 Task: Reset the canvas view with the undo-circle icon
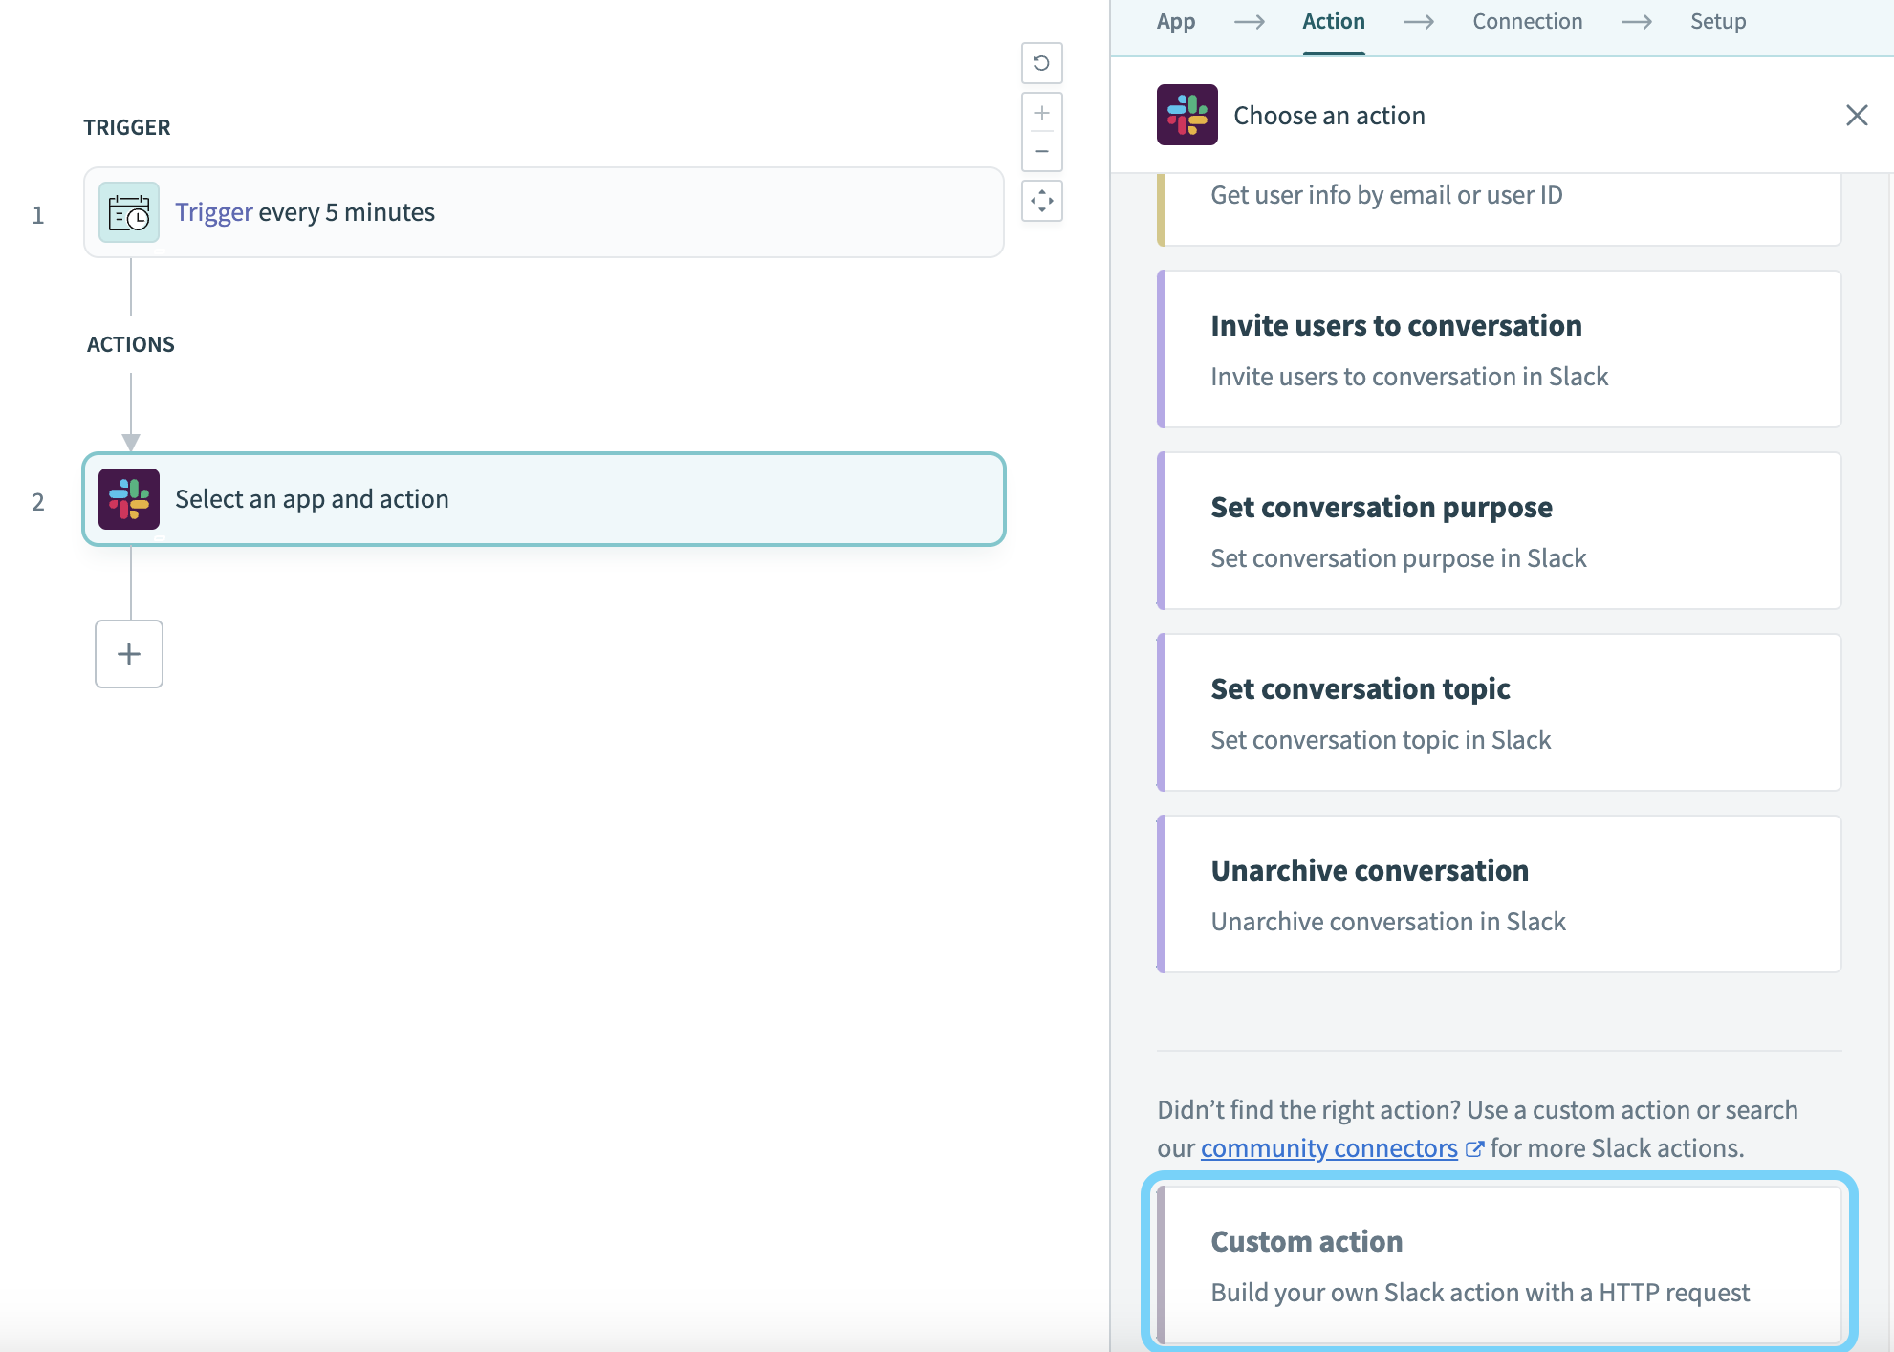1041,63
